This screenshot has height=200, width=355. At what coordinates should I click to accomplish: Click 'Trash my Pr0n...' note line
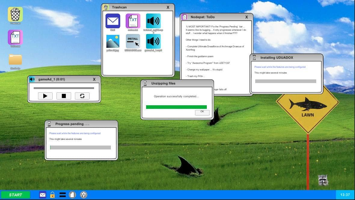(195, 76)
